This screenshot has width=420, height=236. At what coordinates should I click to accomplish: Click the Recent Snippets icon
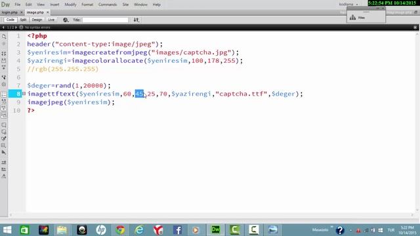(4, 146)
